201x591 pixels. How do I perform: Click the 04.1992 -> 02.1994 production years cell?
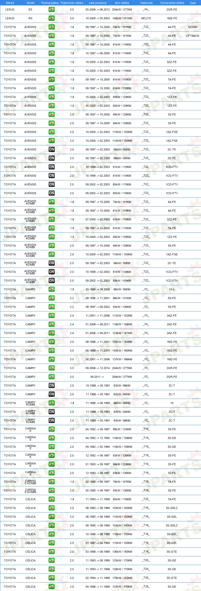click(98, 447)
